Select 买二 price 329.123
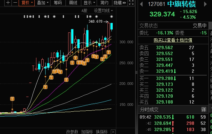The image size is (212, 134). coord(164,84)
